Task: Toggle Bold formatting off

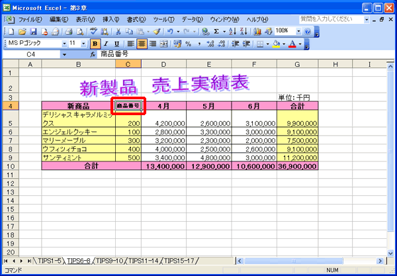Action: [95, 44]
